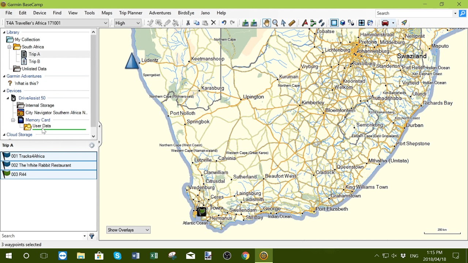Click the send to device icon
The width and height of the screenshot is (468, 263).
[x=245, y=23]
